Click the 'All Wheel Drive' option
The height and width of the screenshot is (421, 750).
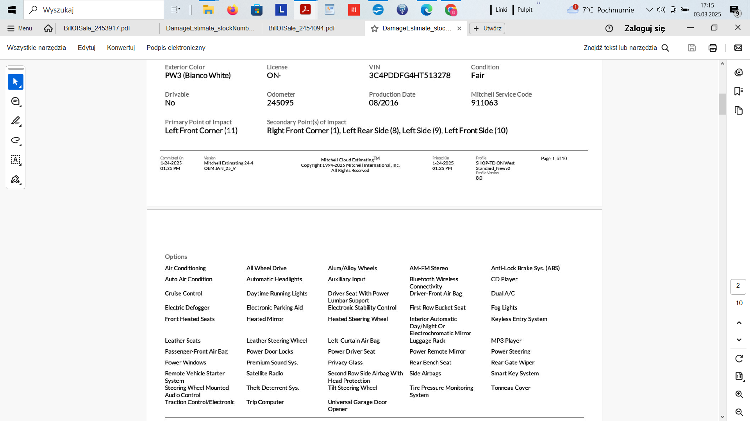pyautogui.click(x=266, y=268)
